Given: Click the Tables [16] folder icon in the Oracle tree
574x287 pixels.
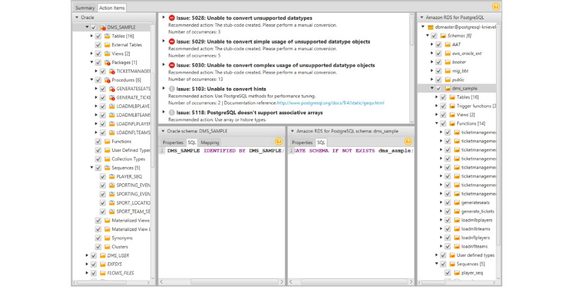Looking at the screenshot, I should [107, 36].
